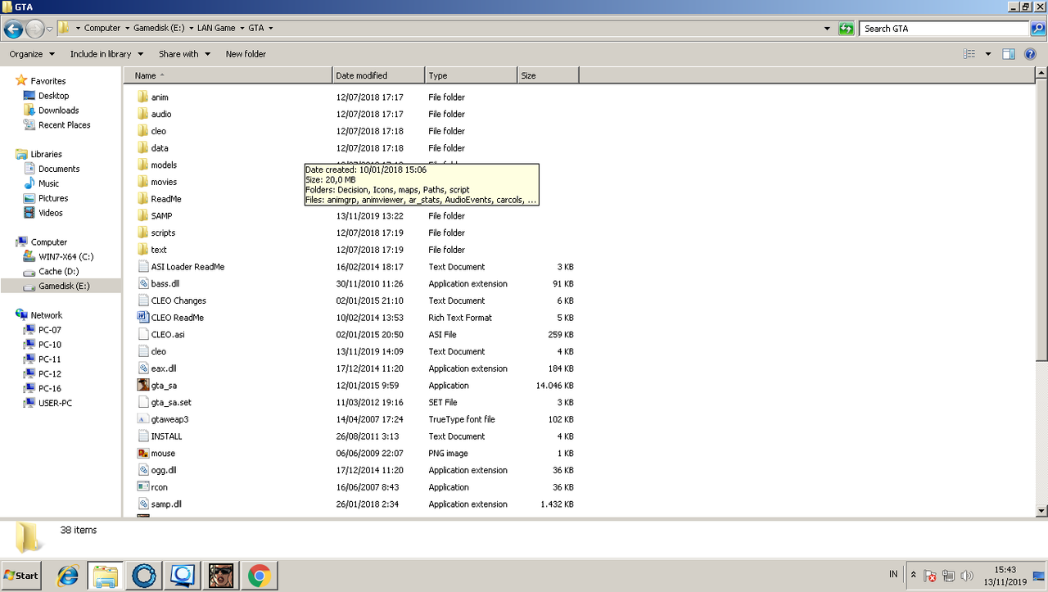This screenshot has height=592, width=1048.
Task: Click the LAN Game breadcrumb segment
Action: [216, 28]
